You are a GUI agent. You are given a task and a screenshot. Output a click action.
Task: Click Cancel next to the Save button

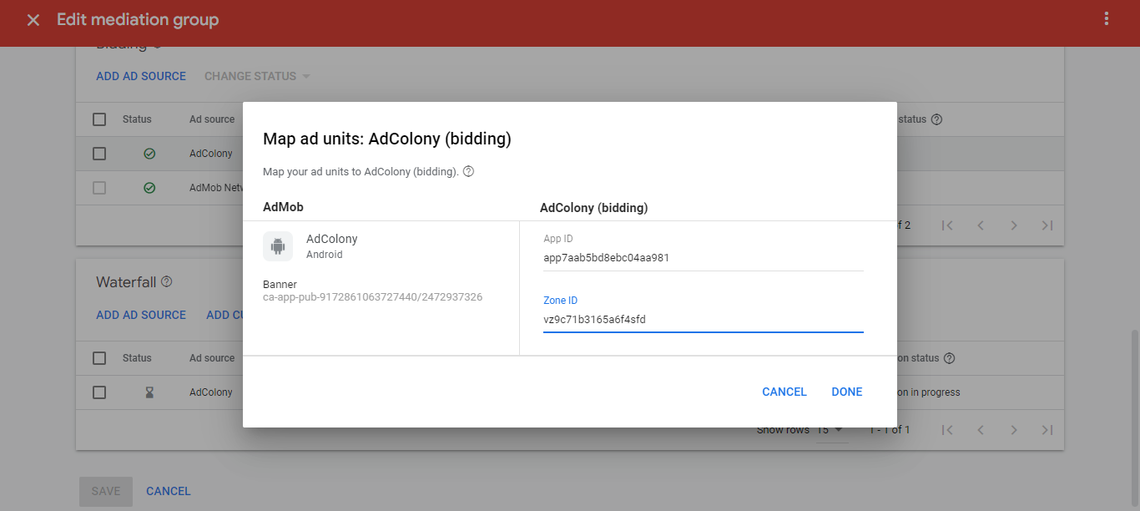(x=169, y=491)
